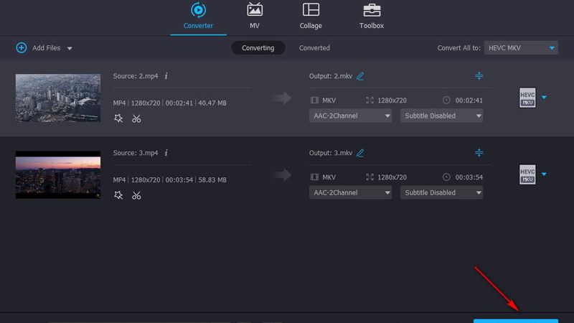Image resolution: width=574 pixels, height=323 pixels.
Task: Show info for source 3.mp4
Action: click(166, 153)
